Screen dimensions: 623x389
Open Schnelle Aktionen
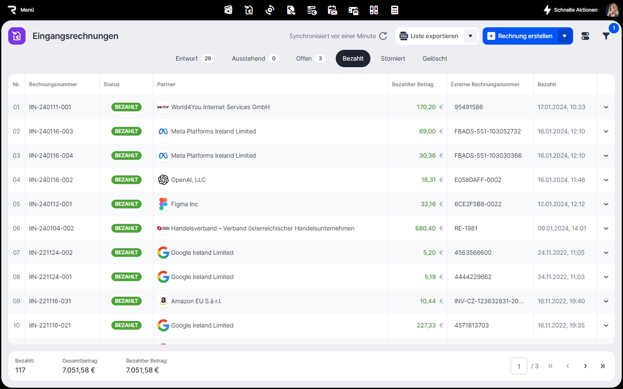(571, 10)
